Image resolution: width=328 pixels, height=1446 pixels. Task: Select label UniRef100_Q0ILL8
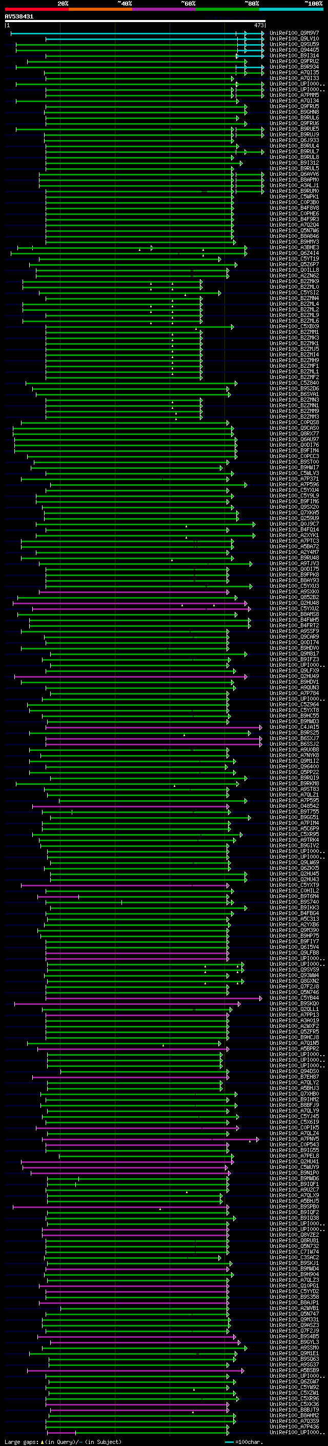pos(294,270)
